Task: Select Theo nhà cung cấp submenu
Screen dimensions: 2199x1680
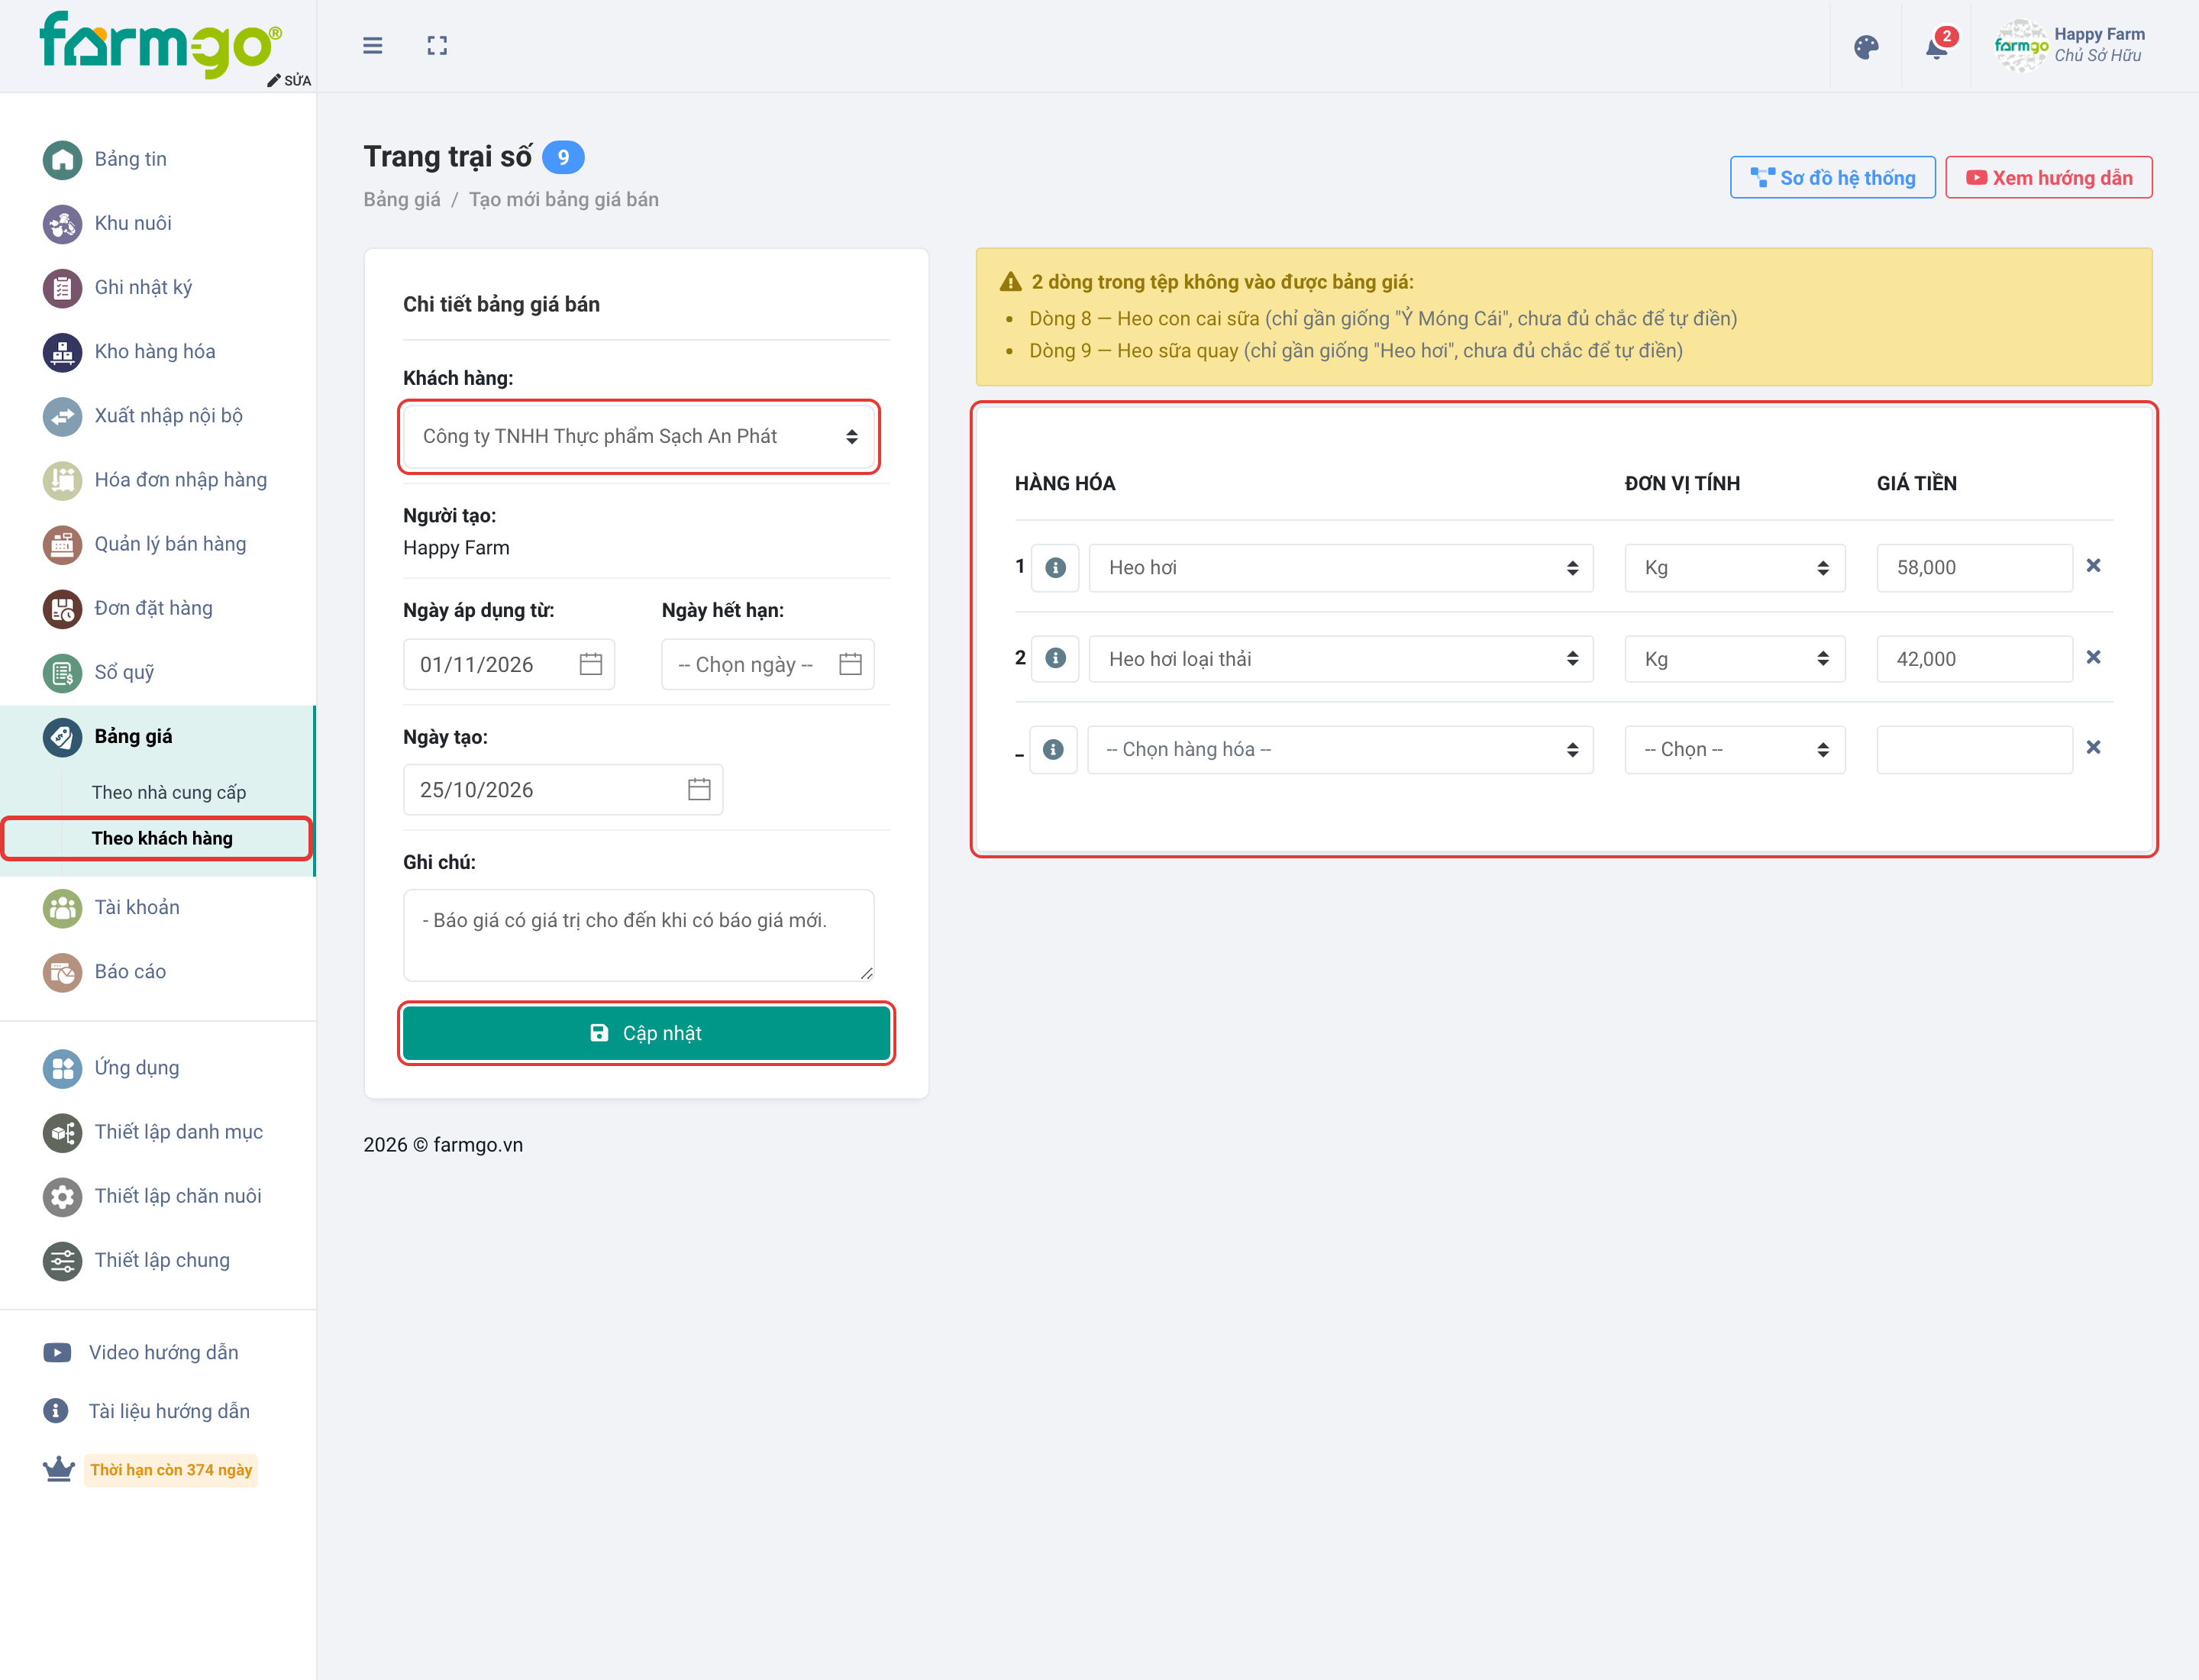Action: pos(168,792)
